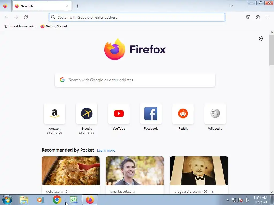Click the Firefox logo on new tab page
The image size is (274, 205).
[135, 49]
